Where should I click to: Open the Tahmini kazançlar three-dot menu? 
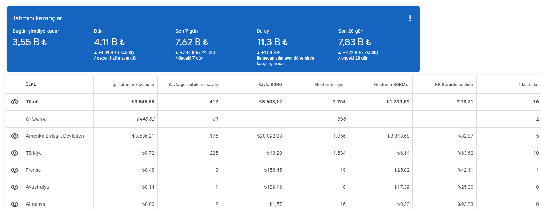coord(410,18)
